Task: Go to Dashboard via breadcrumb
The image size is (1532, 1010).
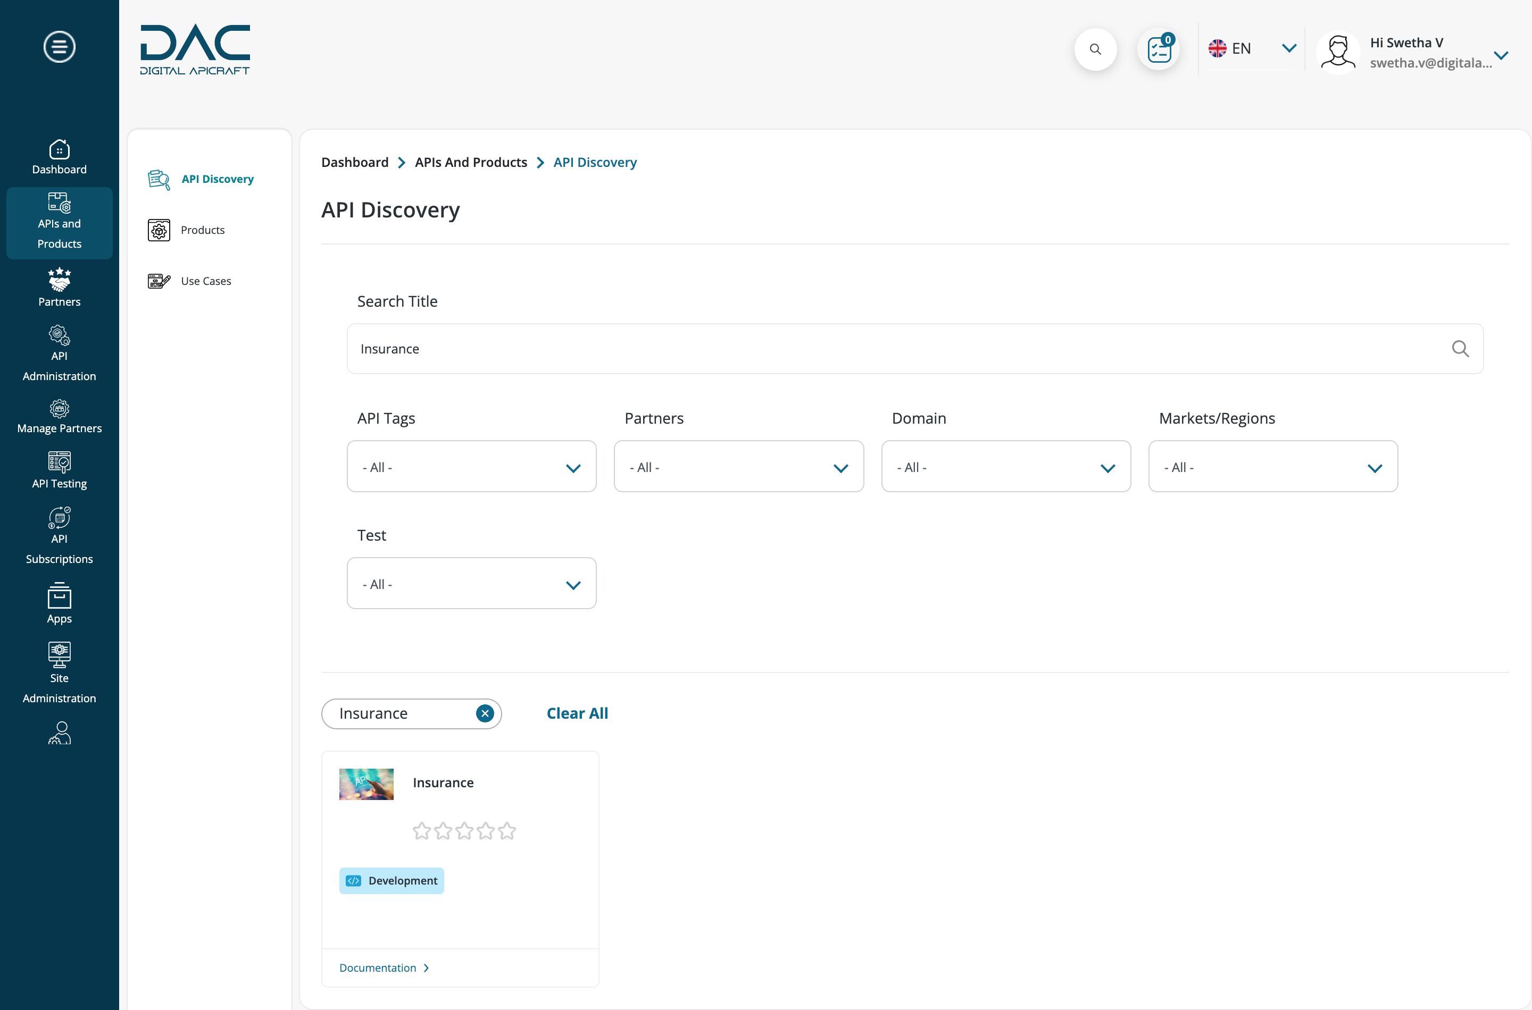Action: [355, 162]
